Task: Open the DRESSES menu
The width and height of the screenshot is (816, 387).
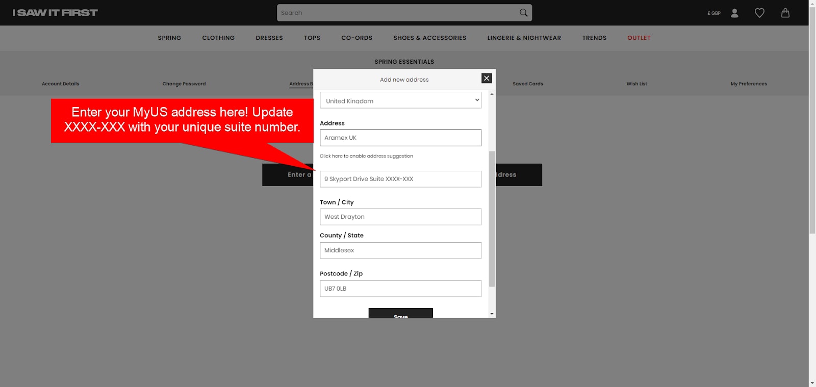Action: pos(269,38)
